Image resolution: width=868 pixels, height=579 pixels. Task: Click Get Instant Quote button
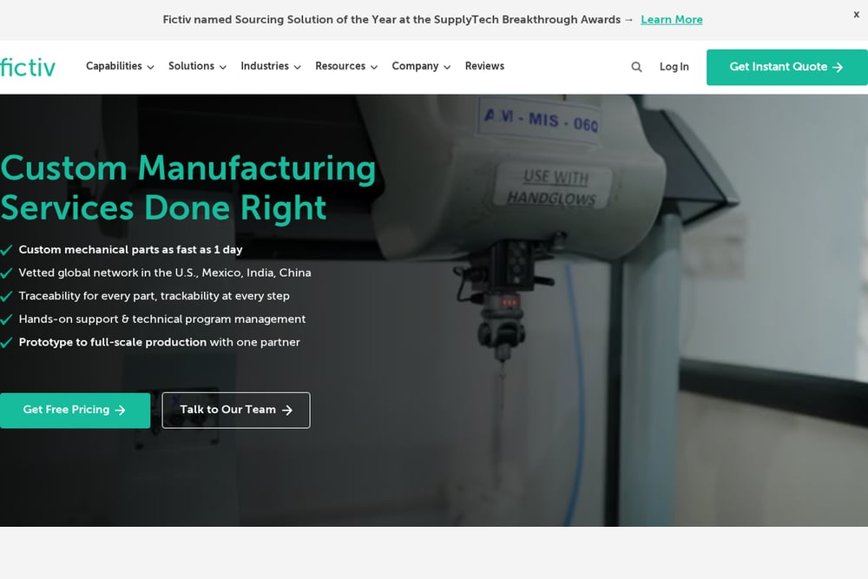pos(786,67)
